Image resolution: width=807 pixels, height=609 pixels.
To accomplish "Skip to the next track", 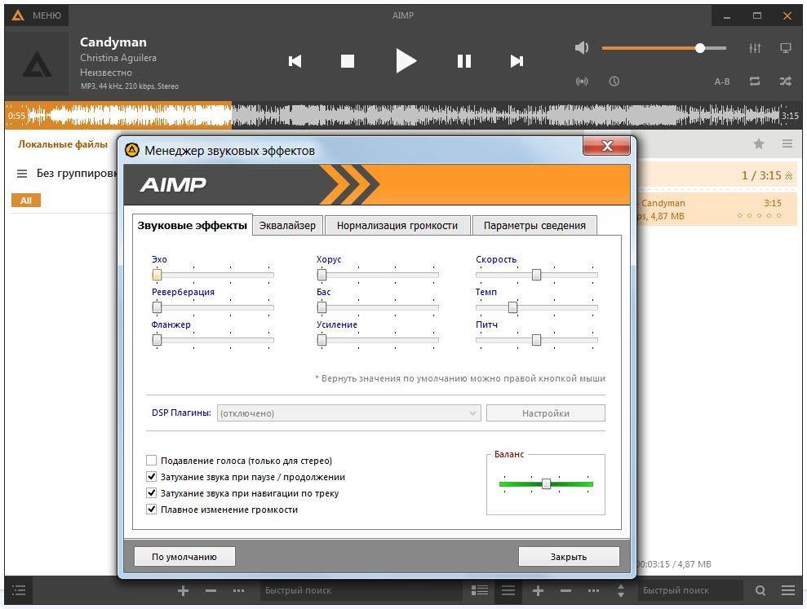I will coord(517,61).
